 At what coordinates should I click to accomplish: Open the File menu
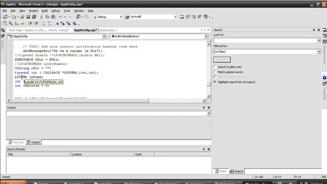(x=5, y=11)
